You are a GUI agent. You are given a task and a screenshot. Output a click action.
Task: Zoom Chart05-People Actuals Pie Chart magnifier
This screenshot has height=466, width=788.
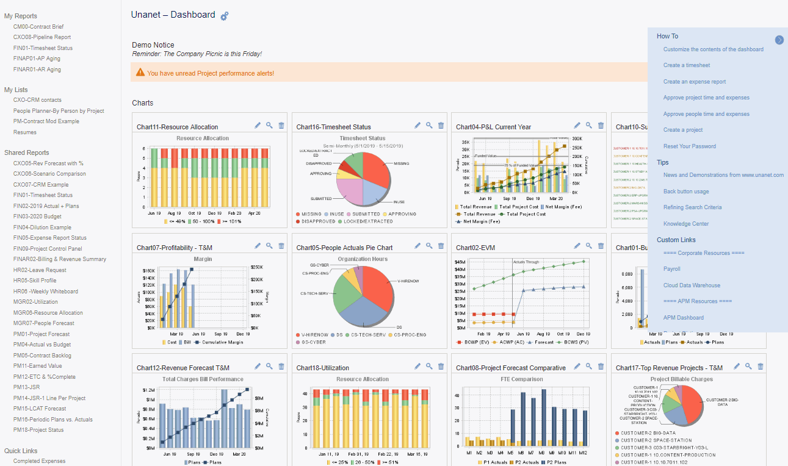(x=429, y=246)
